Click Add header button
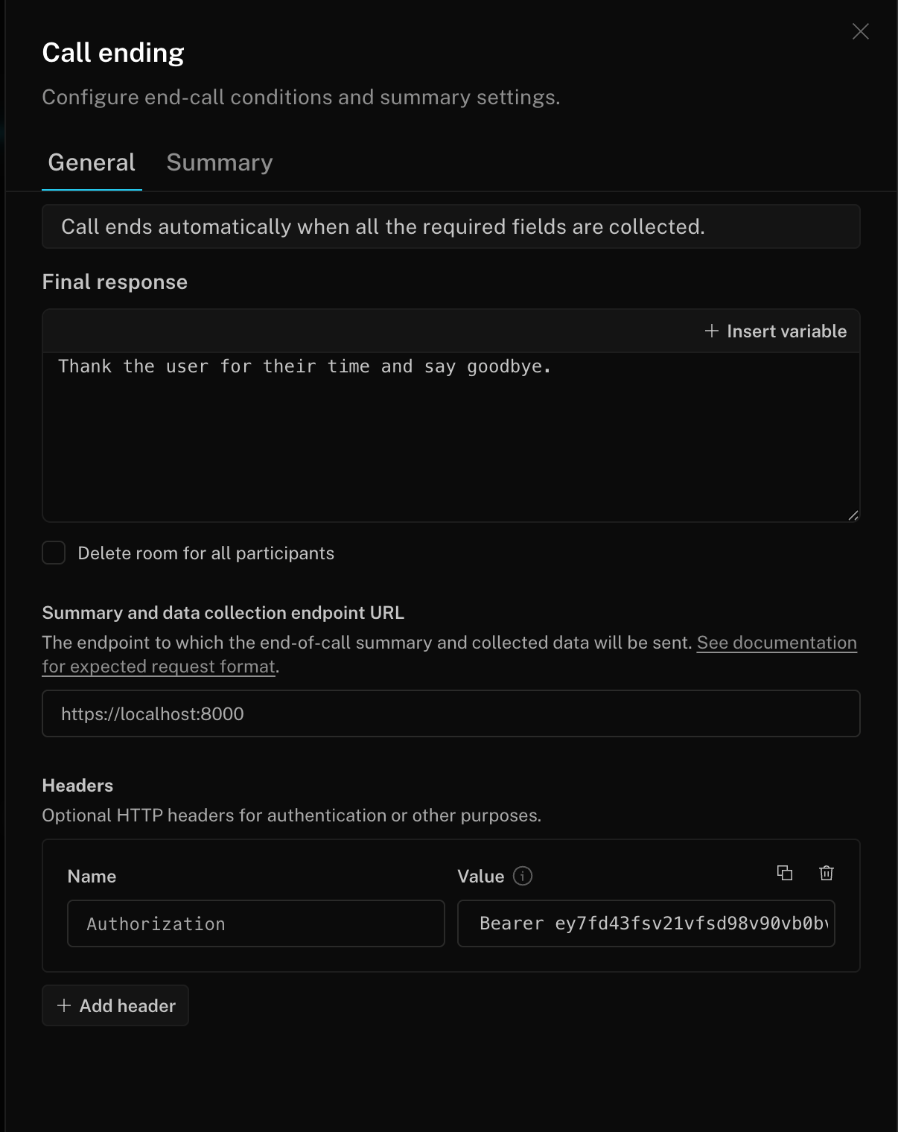 115,1005
